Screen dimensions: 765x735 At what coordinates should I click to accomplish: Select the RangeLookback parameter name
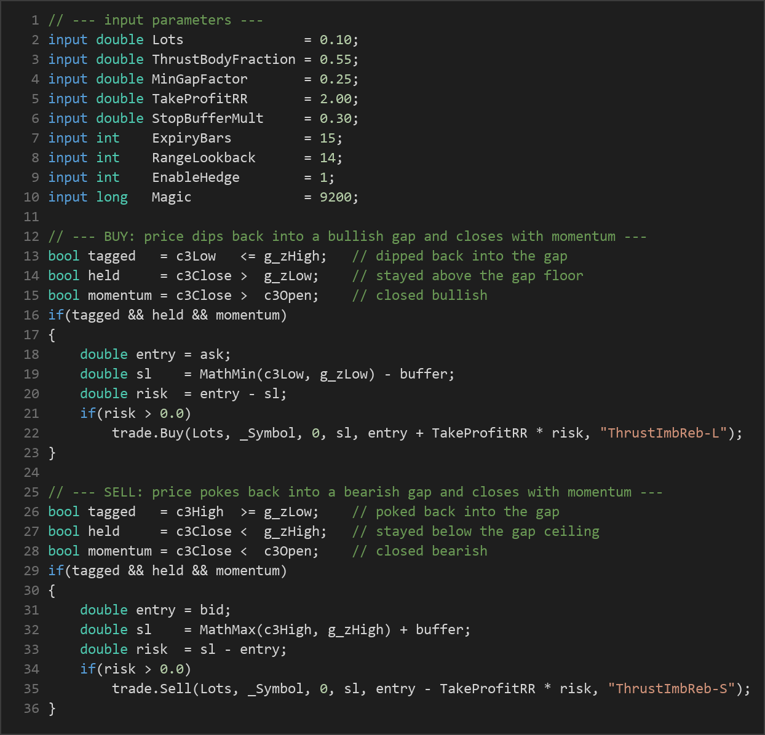tap(204, 158)
